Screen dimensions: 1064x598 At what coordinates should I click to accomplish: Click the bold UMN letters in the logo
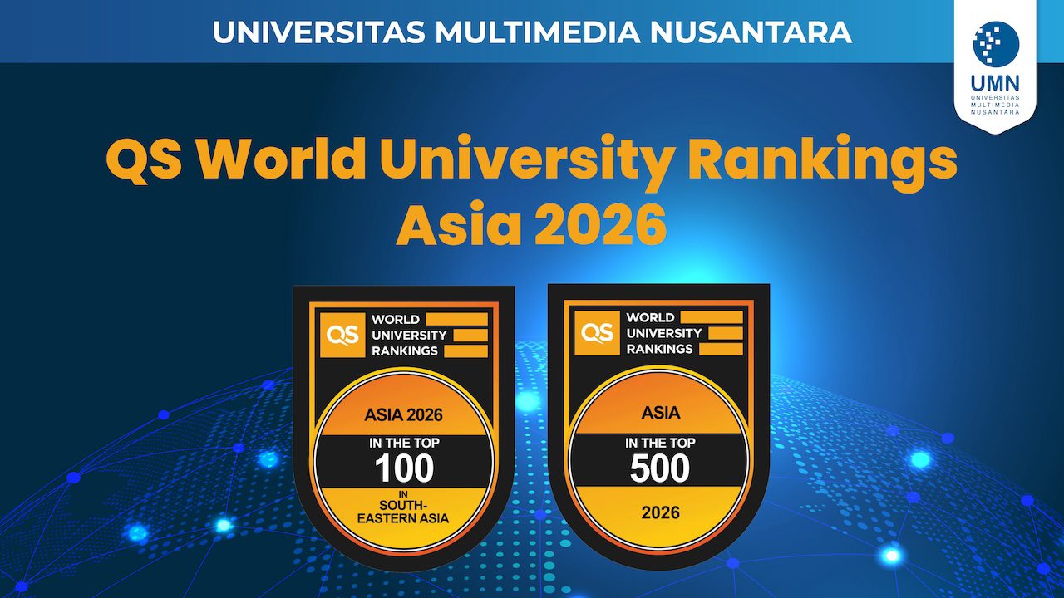[x=995, y=83]
